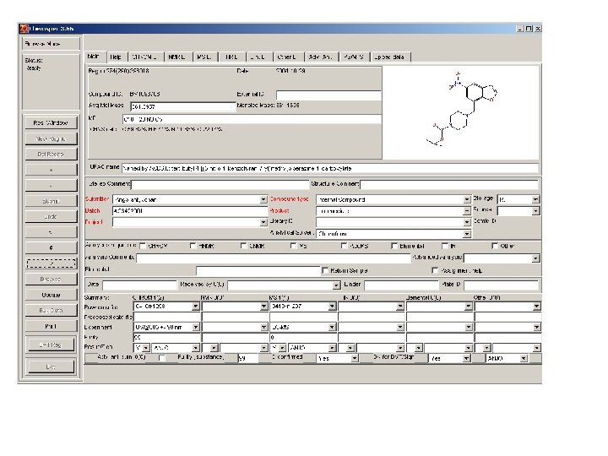Tick the Elemental analysis checkbox
This screenshot has width=608, height=456.
[x=394, y=246]
